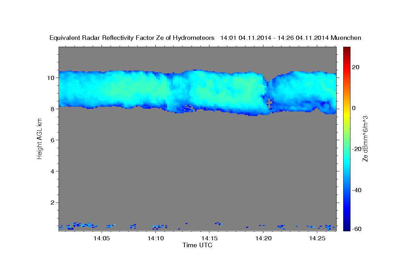The height and width of the screenshot is (277, 416).
Task: Select the 14:05 time tick label
Action: pyautogui.click(x=101, y=238)
